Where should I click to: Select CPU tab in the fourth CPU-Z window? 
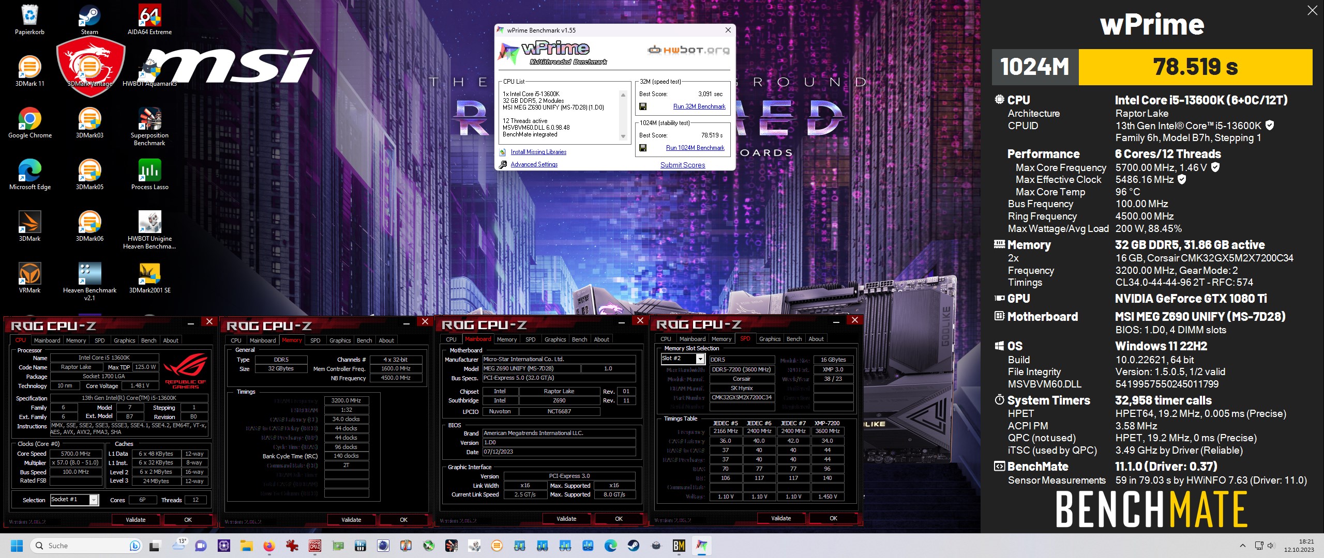click(x=666, y=339)
